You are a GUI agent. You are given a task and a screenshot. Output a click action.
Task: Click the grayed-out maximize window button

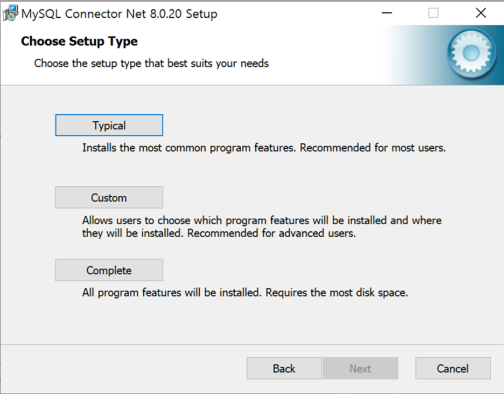(433, 13)
